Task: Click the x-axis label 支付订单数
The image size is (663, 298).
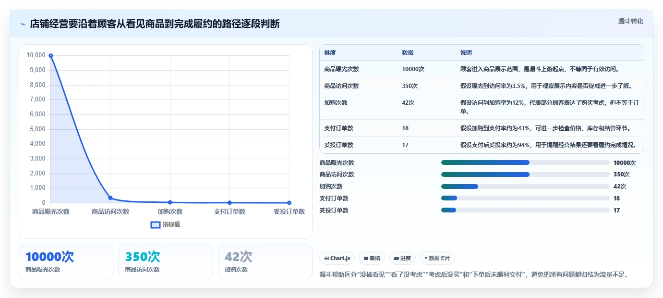Action: point(229,211)
